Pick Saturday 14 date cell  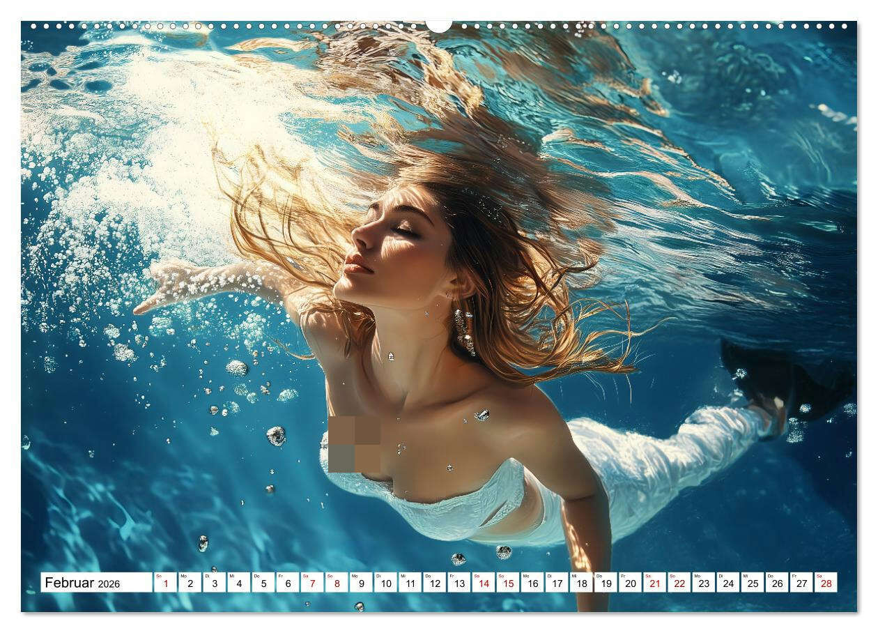click(x=483, y=583)
